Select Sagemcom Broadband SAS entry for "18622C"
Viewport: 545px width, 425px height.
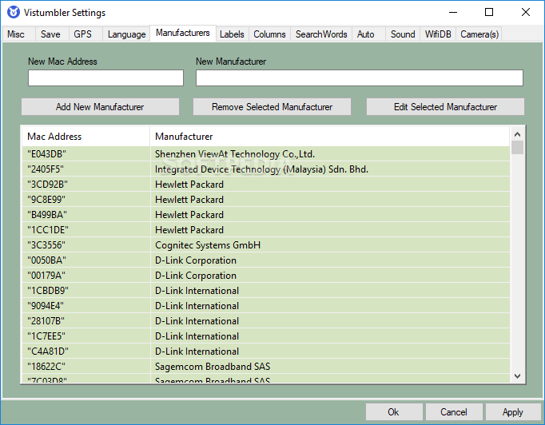pyautogui.click(x=213, y=366)
